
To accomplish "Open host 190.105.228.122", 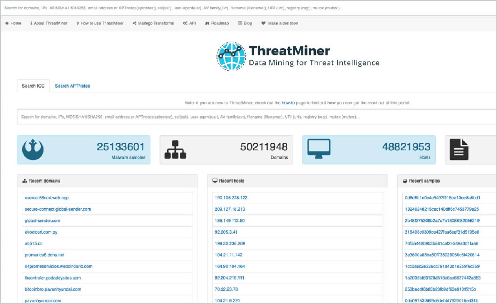I will tap(231, 198).
